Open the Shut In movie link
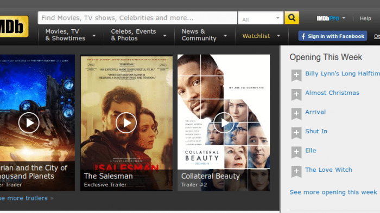This screenshot has width=380, height=213. point(316,131)
